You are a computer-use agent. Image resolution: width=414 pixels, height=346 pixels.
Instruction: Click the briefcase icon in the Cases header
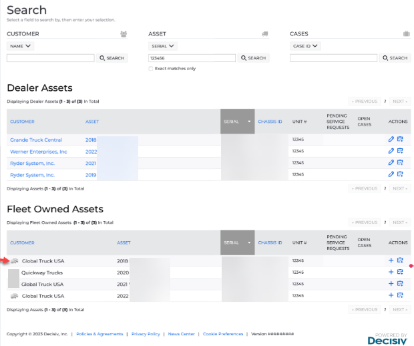point(407,34)
